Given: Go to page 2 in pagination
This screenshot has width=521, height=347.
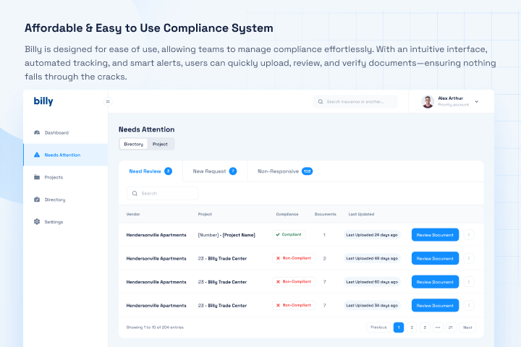Looking at the screenshot, I should coord(412,327).
